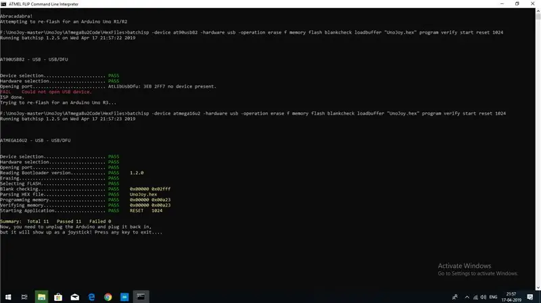Click the 'AT90USB82 - USB - USB/DFU' line

(34, 59)
